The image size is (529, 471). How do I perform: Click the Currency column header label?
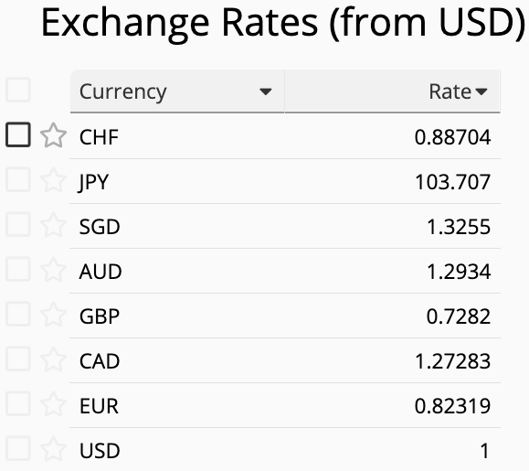tap(123, 91)
